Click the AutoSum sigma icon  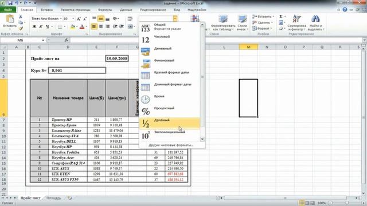click(281, 17)
